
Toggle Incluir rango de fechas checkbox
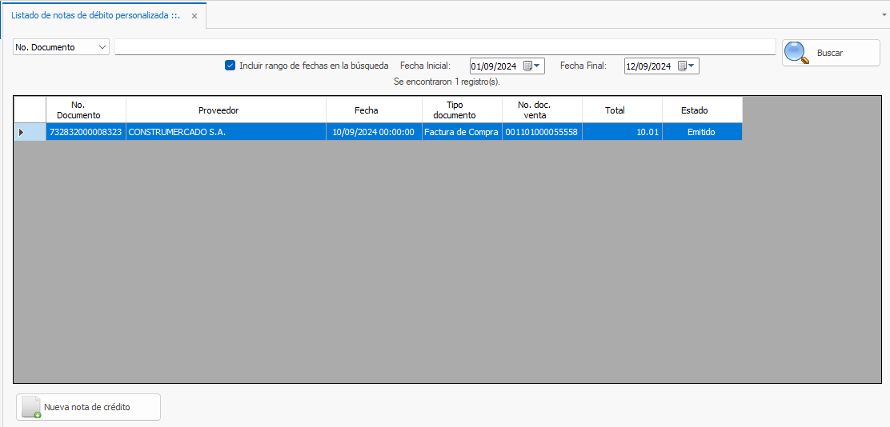point(231,66)
